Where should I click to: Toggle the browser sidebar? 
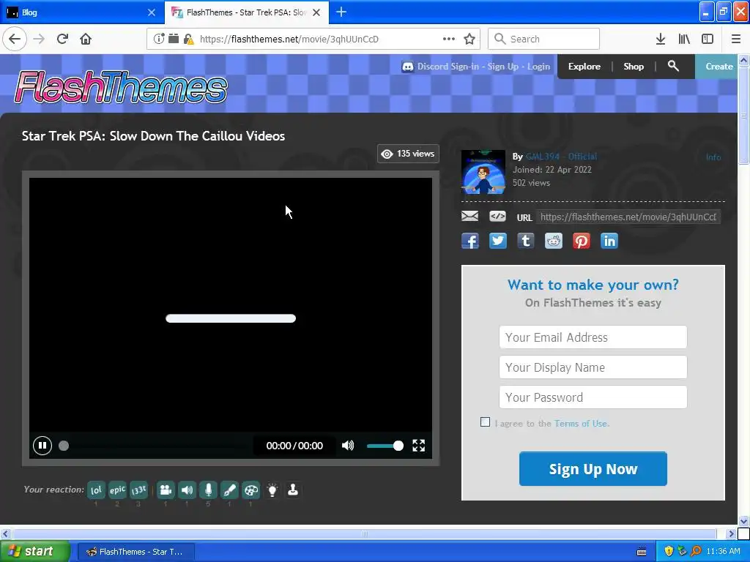[x=708, y=39]
